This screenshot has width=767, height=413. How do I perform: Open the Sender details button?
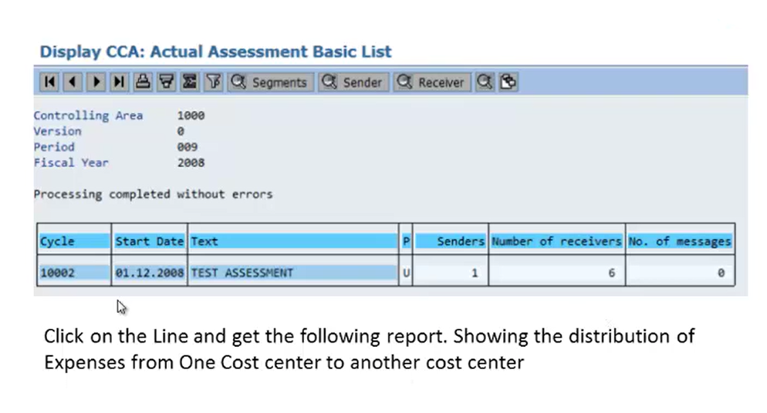pos(353,82)
